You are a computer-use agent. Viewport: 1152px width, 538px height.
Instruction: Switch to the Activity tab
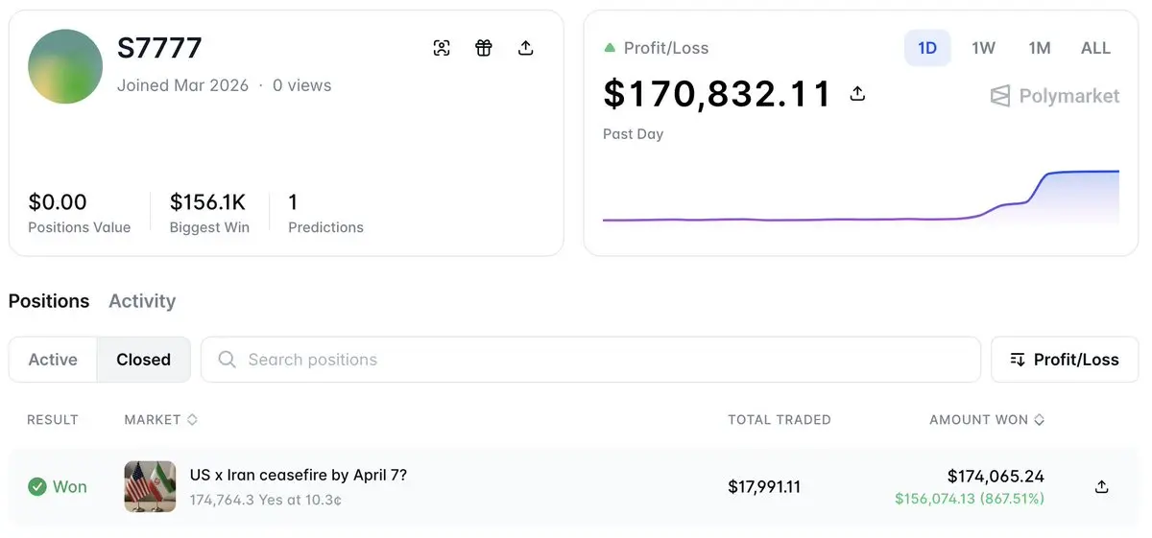pos(142,301)
